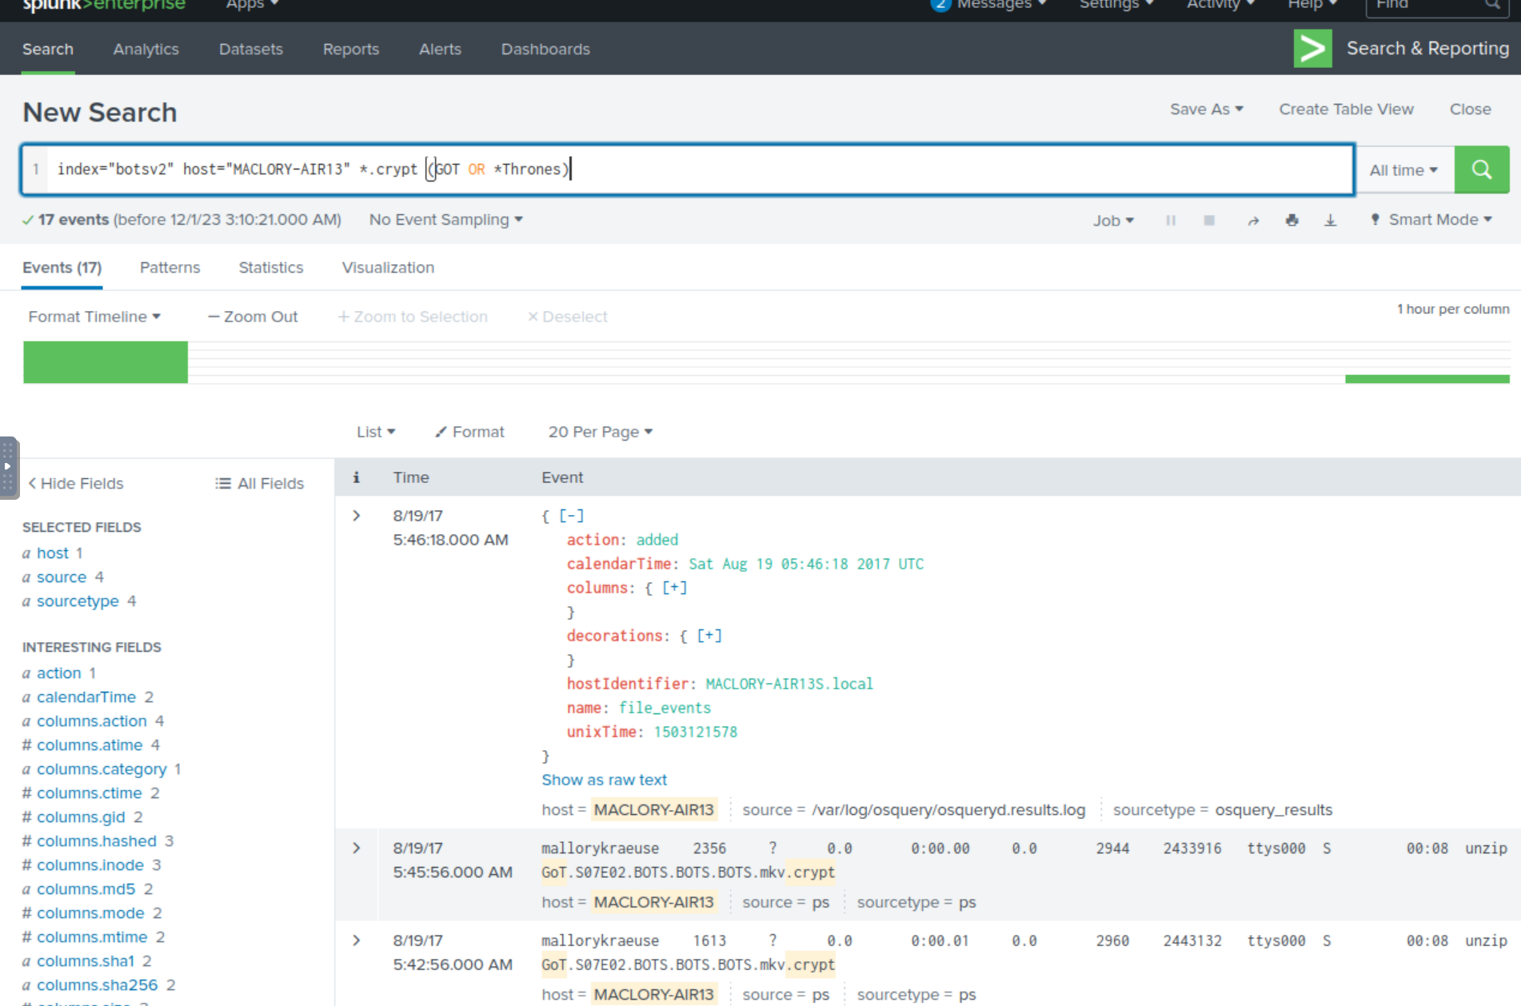The width and height of the screenshot is (1521, 1006).
Task: Open the Activity menu
Action: coord(1220,5)
